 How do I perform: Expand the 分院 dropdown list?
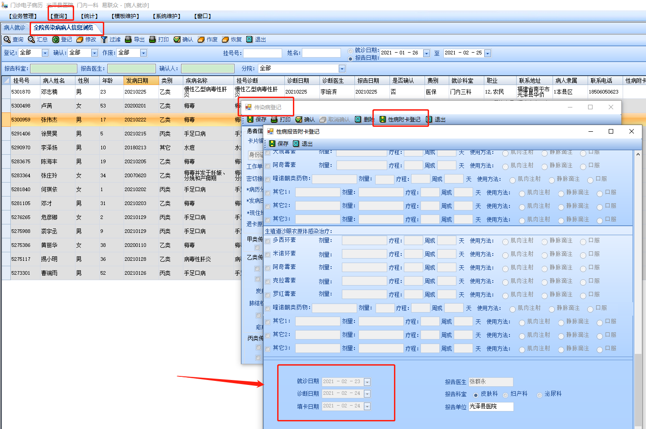click(342, 69)
